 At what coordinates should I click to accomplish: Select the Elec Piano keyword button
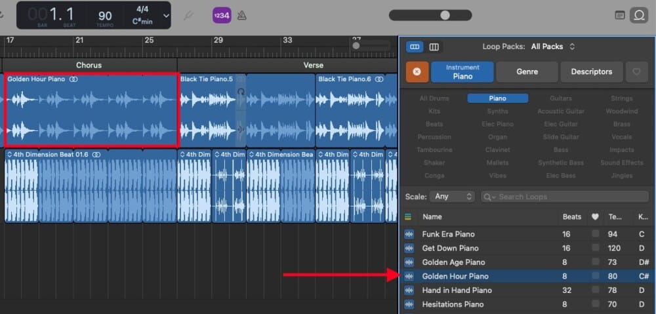tap(497, 124)
